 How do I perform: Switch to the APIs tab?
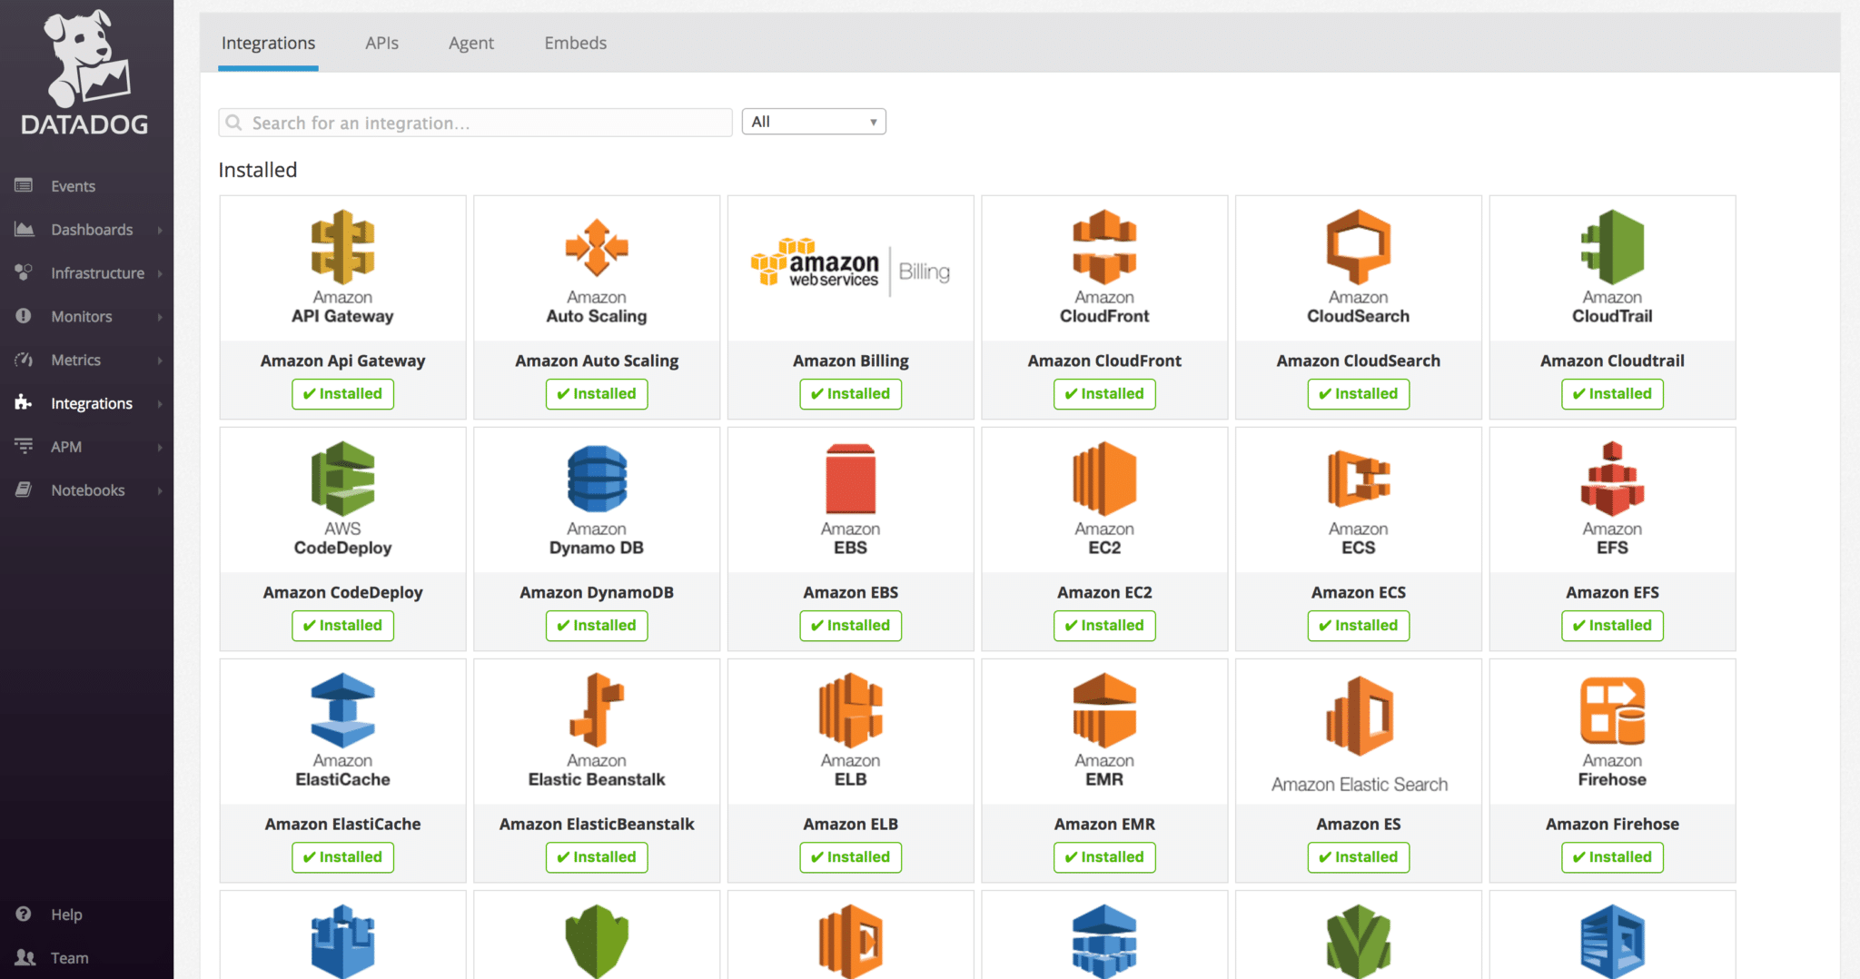(x=381, y=44)
